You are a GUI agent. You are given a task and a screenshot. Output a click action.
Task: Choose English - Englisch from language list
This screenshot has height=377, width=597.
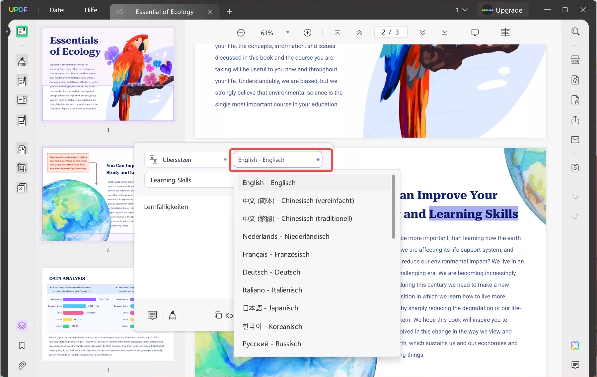(315, 183)
